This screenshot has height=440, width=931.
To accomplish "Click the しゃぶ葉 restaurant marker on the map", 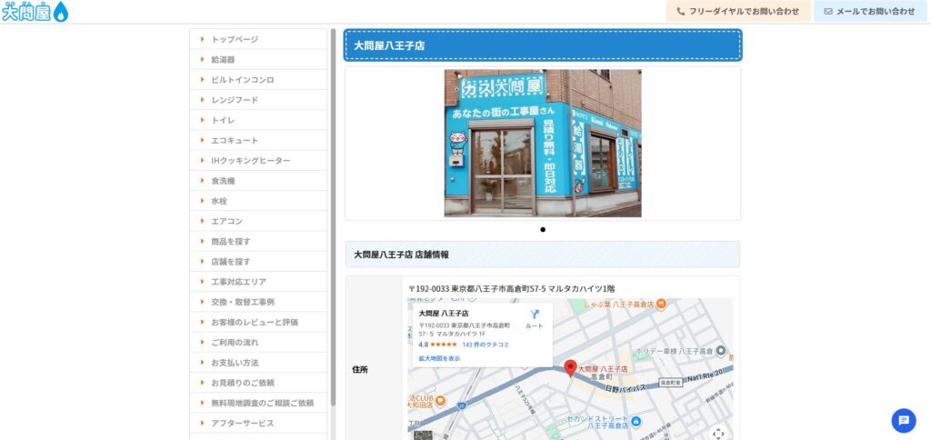I will [661, 303].
